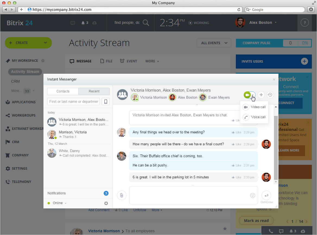Viewport: 317px width, 235px height.
Task: Choose Video call from the menu
Action: tap(254, 107)
